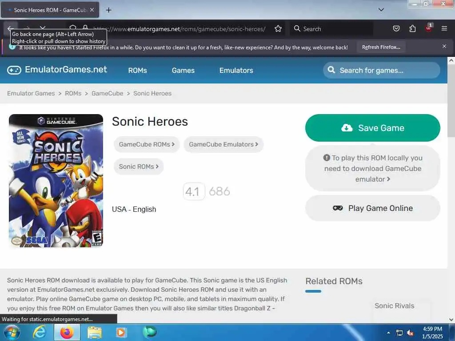Click the green round taskbar app icon
455x341 pixels.
tap(150, 332)
